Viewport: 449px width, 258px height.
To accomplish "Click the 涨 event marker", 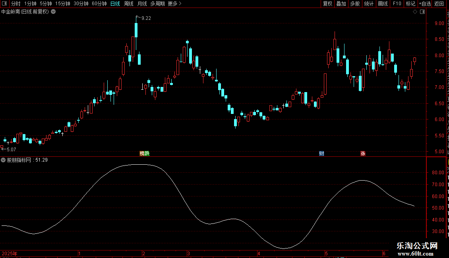I will (363, 154).
